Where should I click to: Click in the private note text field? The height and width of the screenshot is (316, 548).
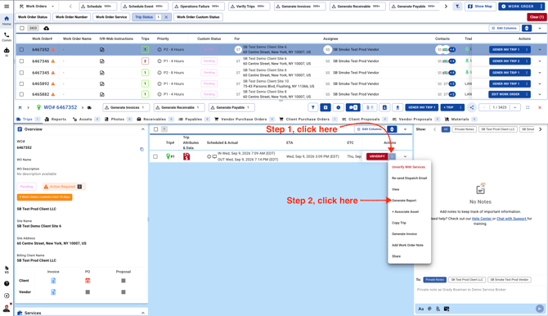tap(480, 290)
